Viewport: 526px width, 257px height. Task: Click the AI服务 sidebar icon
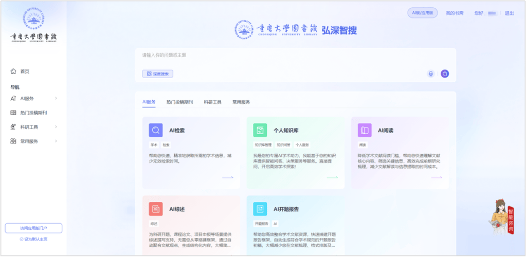pos(13,98)
